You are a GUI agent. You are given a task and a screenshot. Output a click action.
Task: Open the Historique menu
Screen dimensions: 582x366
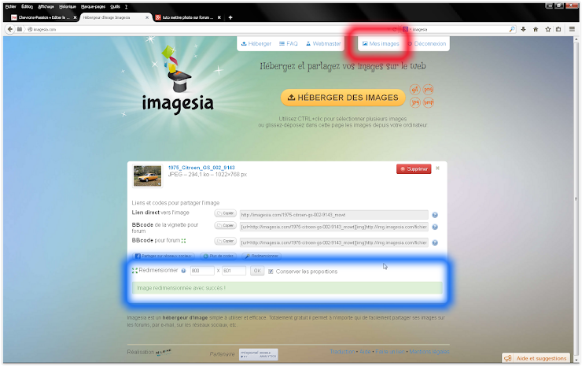tap(68, 6)
